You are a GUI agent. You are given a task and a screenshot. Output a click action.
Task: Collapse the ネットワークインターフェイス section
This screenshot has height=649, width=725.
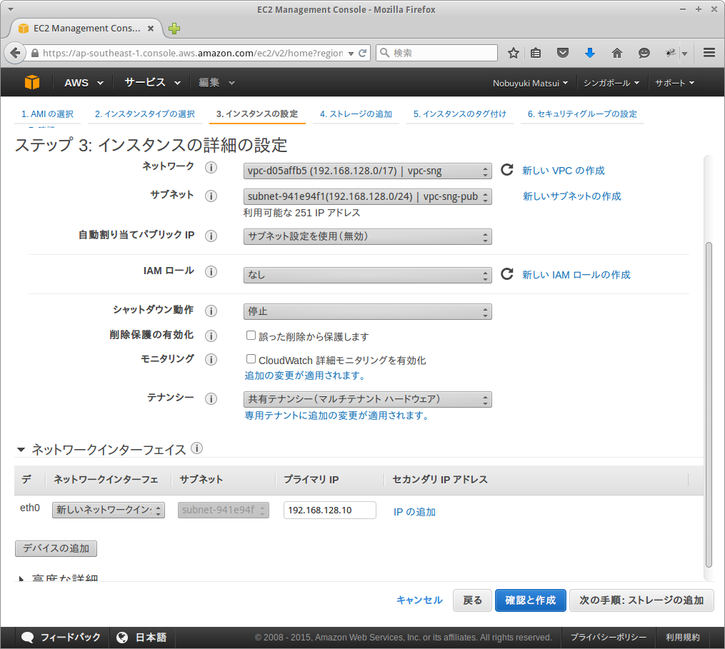click(19, 448)
